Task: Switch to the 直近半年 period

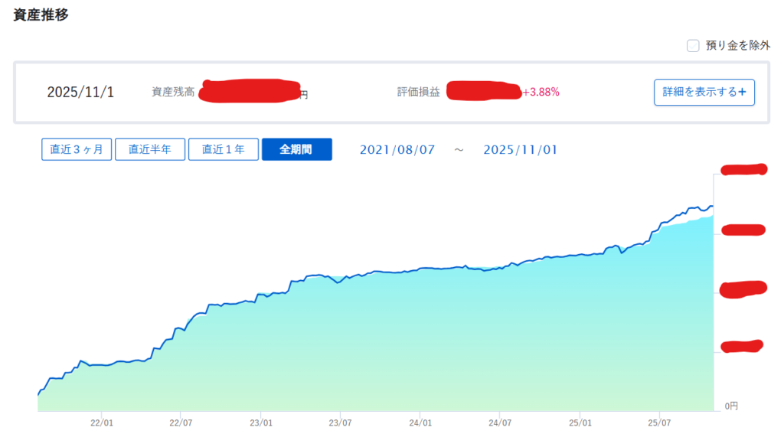Action: (x=150, y=149)
